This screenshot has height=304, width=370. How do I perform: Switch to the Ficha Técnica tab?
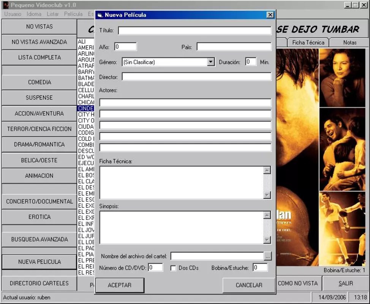308,43
